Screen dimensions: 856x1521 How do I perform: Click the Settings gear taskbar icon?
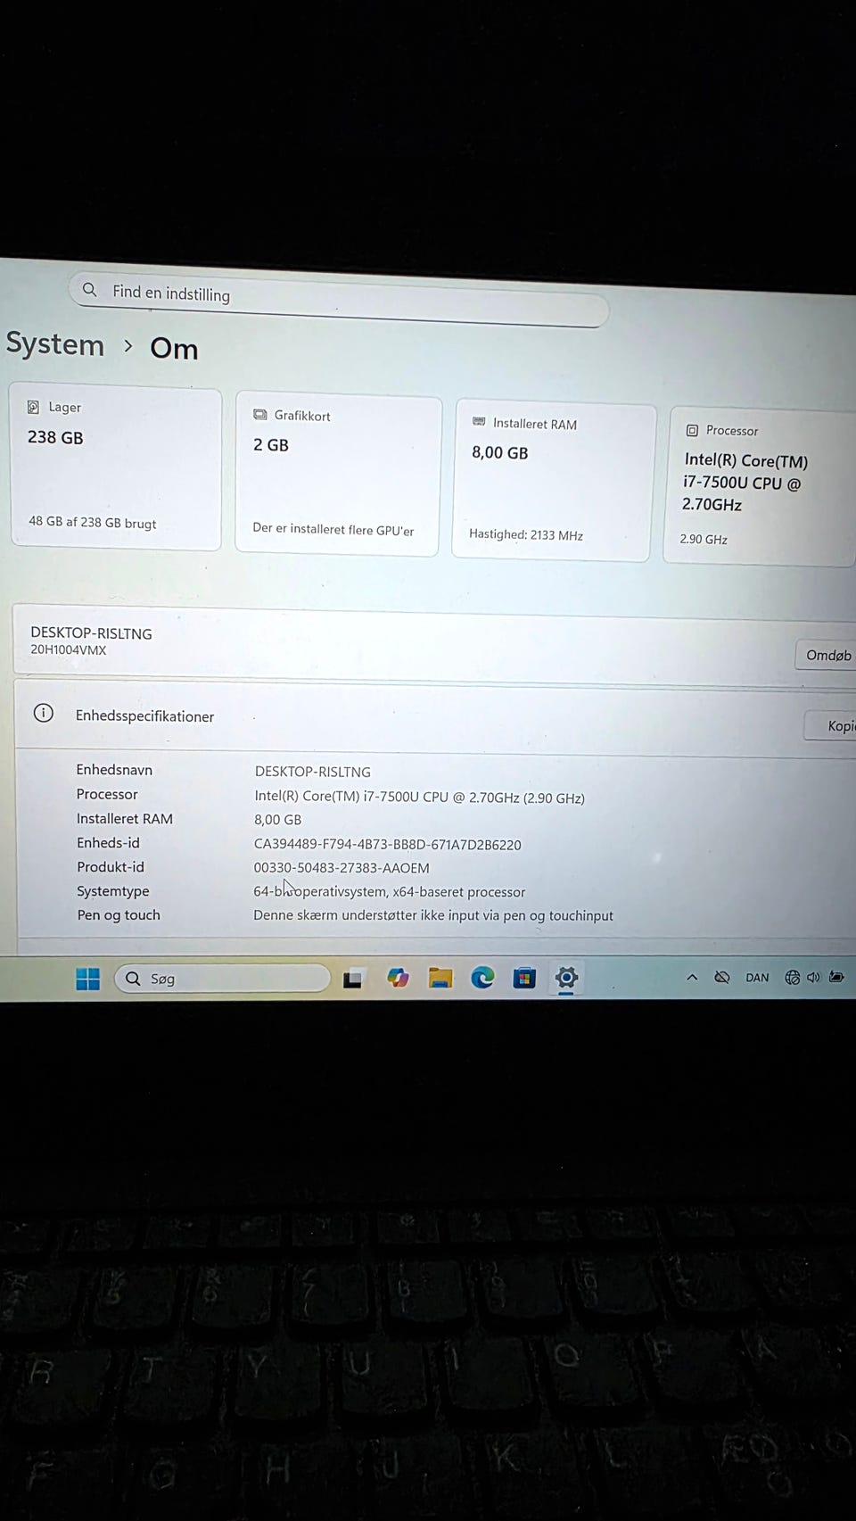pyautogui.click(x=566, y=978)
